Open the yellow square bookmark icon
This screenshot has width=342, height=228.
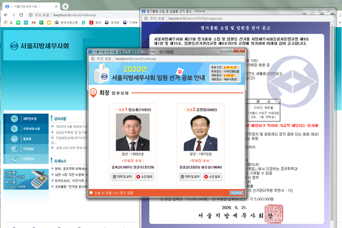click(49, 23)
